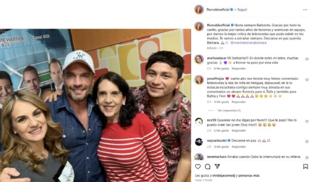This screenshot has height=182, width=309.
Task: Like ncv59's comment with heart
Action: [307, 121]
